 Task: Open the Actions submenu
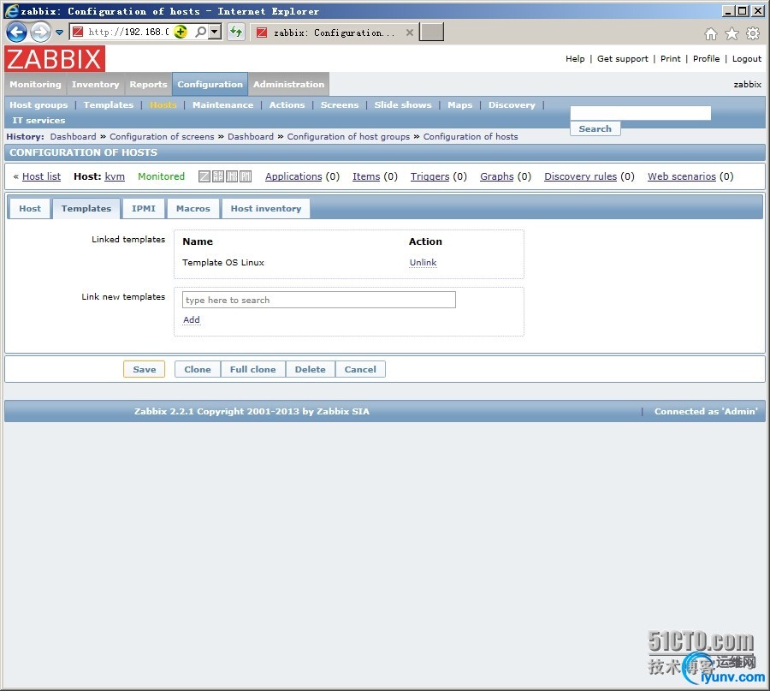pyautogui.click(x=287, y=104)
